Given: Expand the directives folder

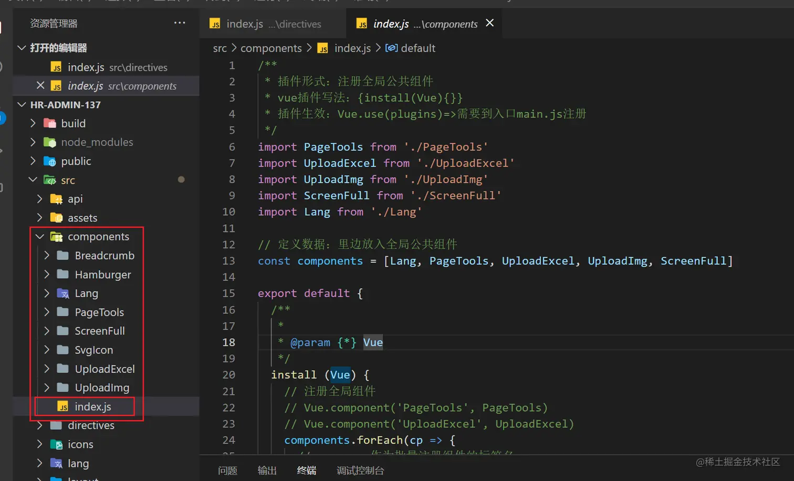Looking at the screenshot, I should 40,425.
